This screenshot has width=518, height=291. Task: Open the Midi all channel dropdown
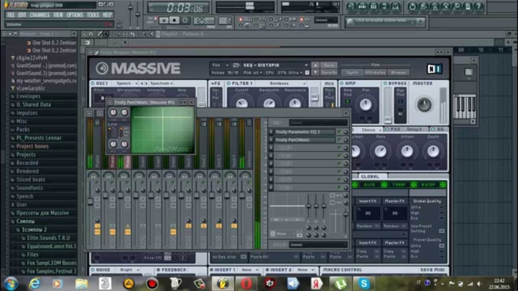[x=253, y=73]
